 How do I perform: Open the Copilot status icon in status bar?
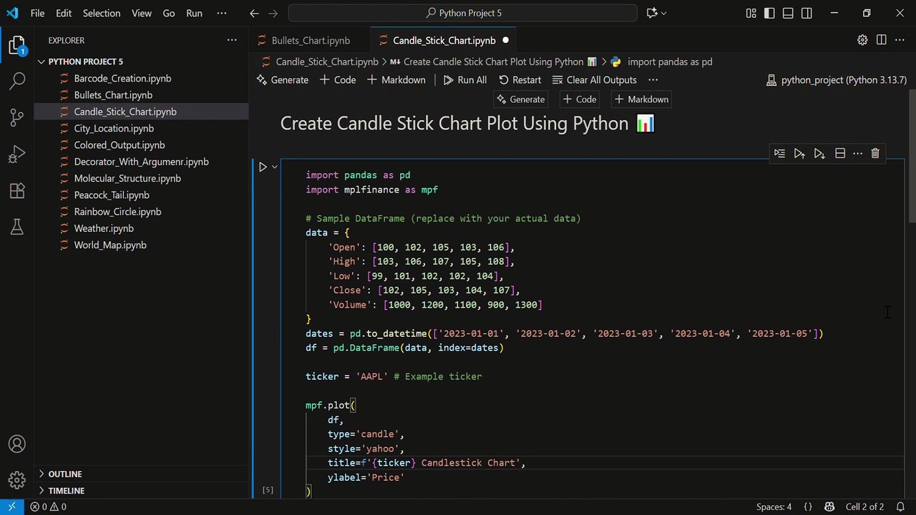pos(829,506)
